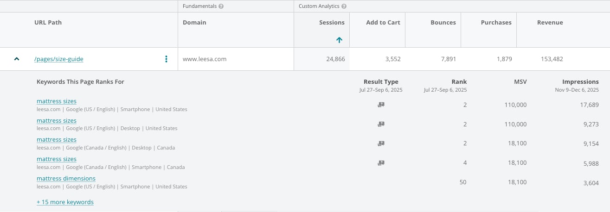Click the Custom Analytics group label
Image resolution: width=610 pixels, height=212 pixels.
(x=319, y=6)
